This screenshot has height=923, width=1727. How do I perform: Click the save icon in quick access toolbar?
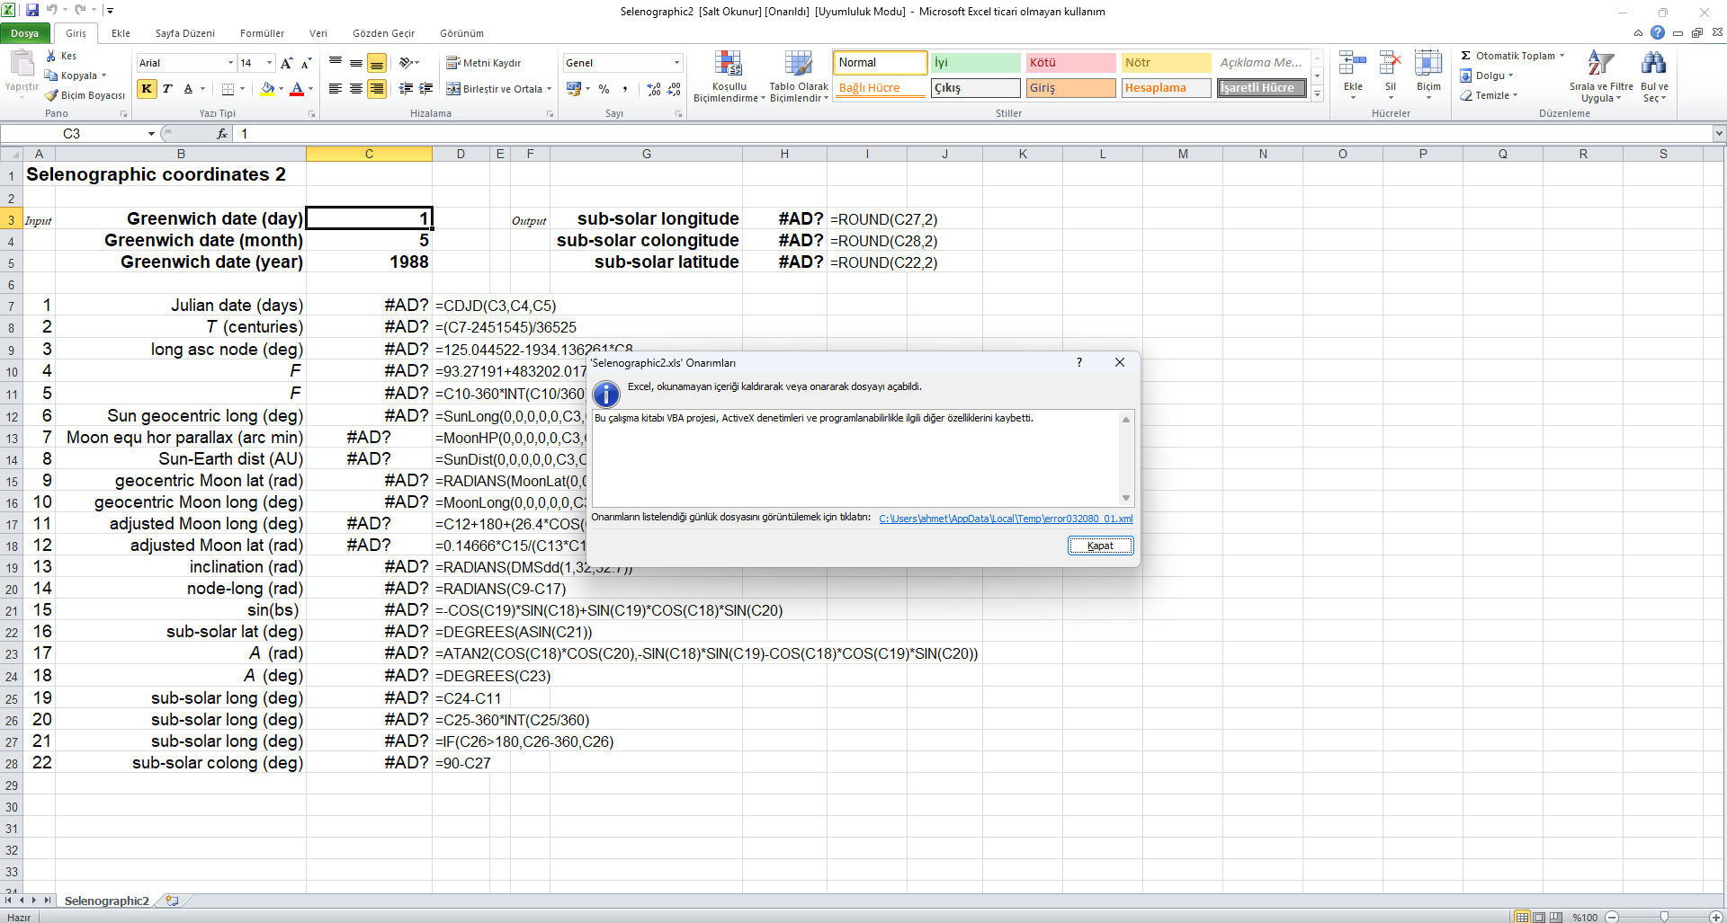(x=32, y=10)
